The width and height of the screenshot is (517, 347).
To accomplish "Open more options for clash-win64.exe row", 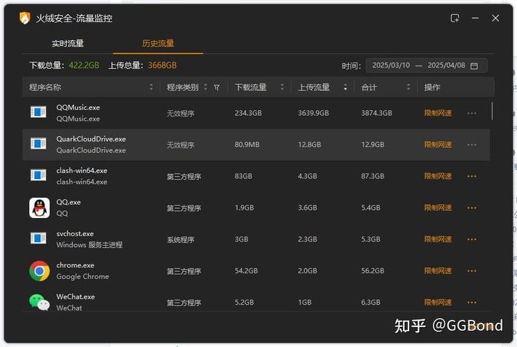I will [472, 176].
